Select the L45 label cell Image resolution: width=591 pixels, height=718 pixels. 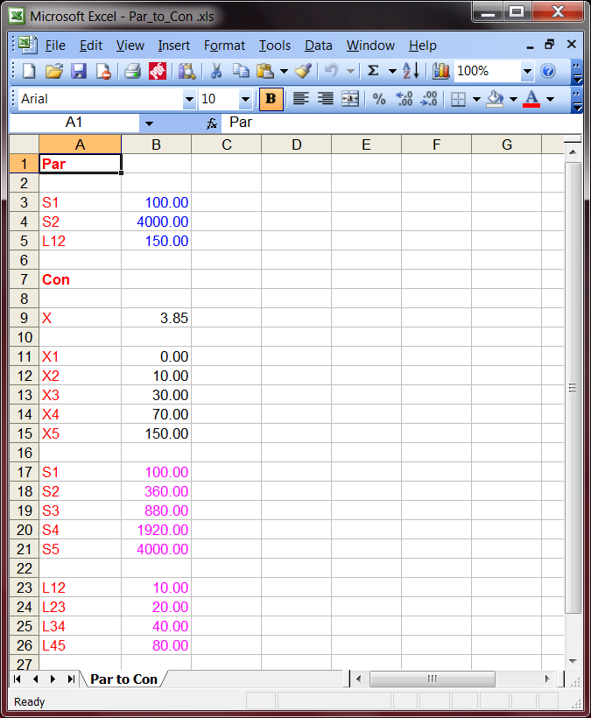click(x=80, y=645)
